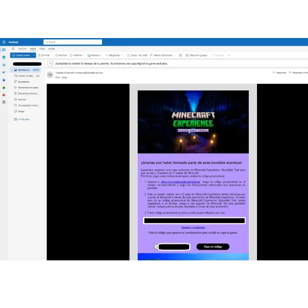Click the Ir a Grupos link
The width and height of the screenshot is (308, 308).
pyautogui.click(x=22, y=119)
